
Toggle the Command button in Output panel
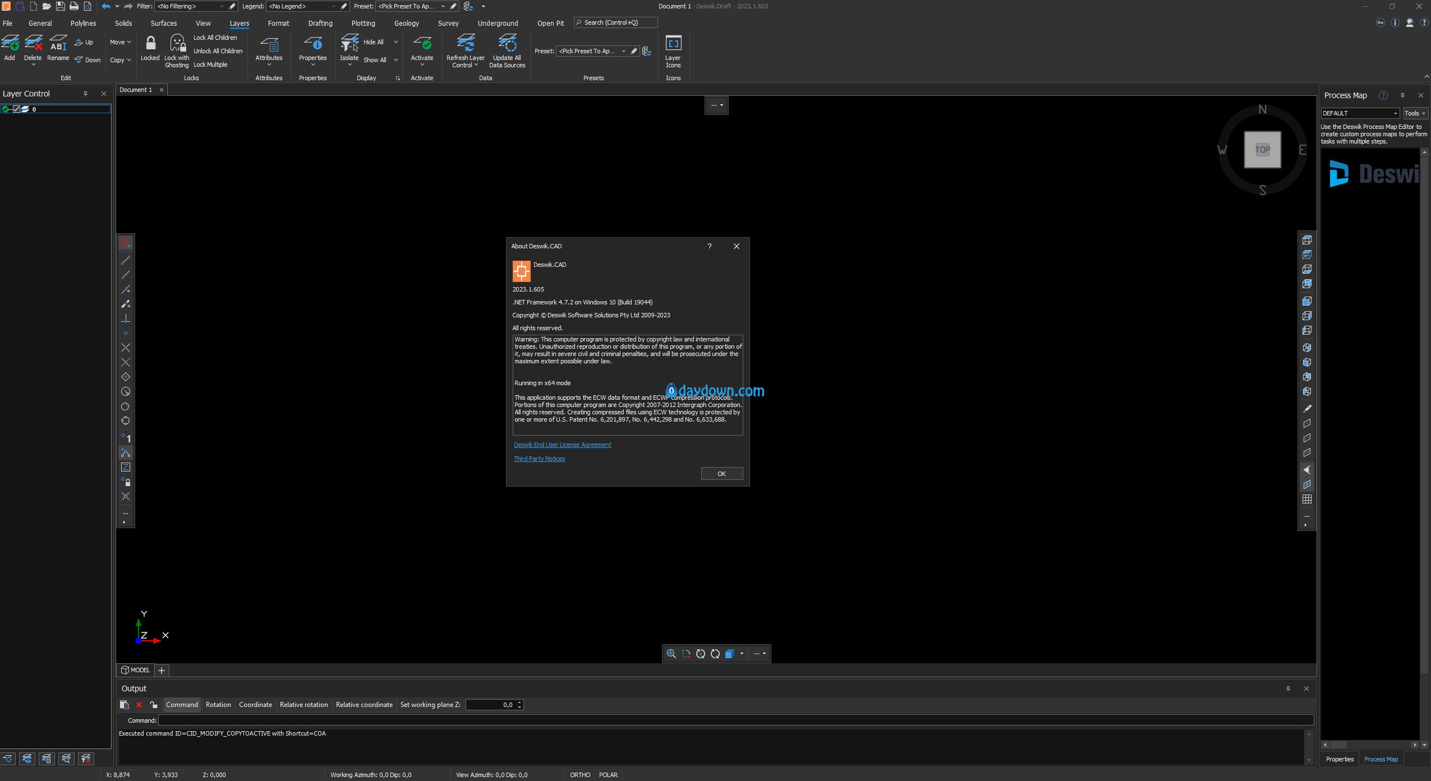point(182,705)
